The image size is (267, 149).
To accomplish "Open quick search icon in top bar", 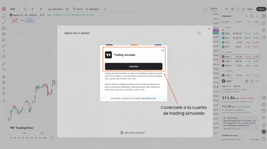I will [x=227, y=9].
